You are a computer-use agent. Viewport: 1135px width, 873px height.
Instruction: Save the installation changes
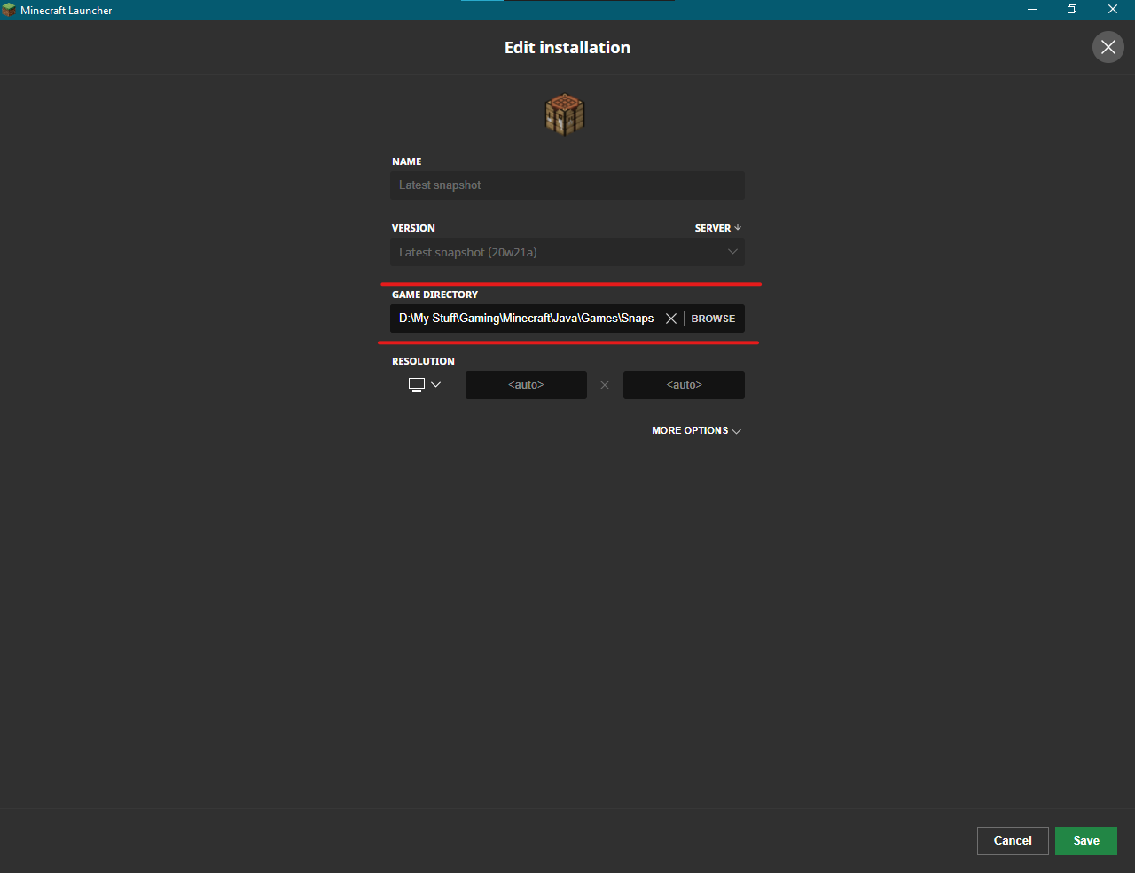[1086, 841]
